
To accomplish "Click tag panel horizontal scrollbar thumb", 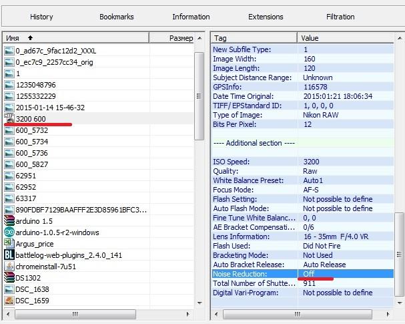I will coord(298,314).
